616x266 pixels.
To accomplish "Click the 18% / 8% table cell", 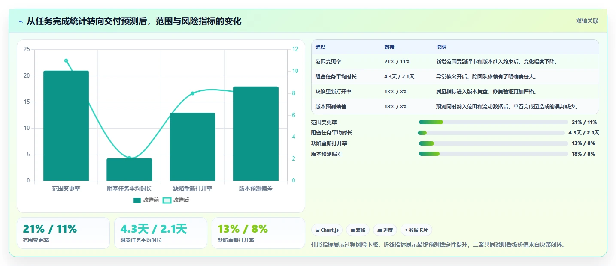I will [395, 107].
